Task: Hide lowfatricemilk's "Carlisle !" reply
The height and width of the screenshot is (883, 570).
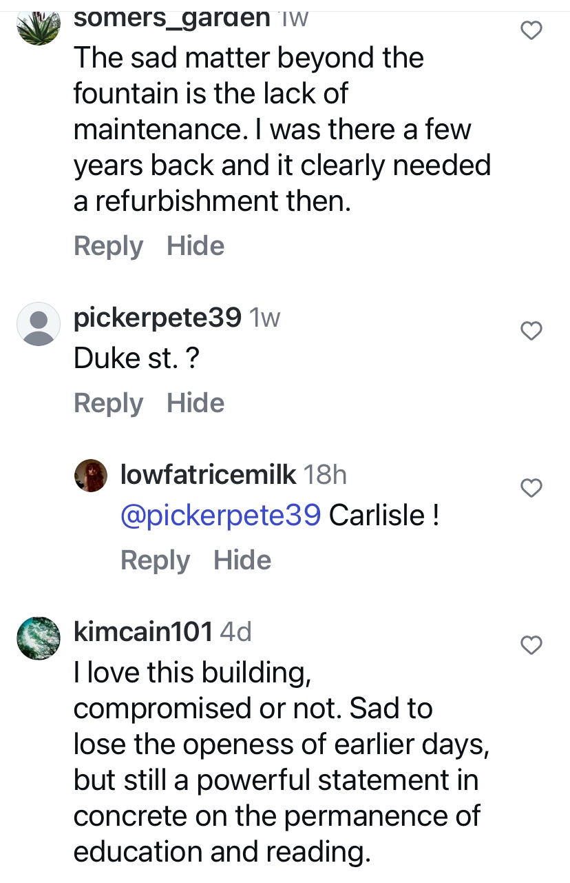Action: tap(242, 560)
